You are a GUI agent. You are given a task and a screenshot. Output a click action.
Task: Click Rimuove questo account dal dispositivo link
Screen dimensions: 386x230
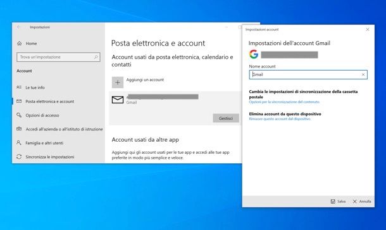280,119
